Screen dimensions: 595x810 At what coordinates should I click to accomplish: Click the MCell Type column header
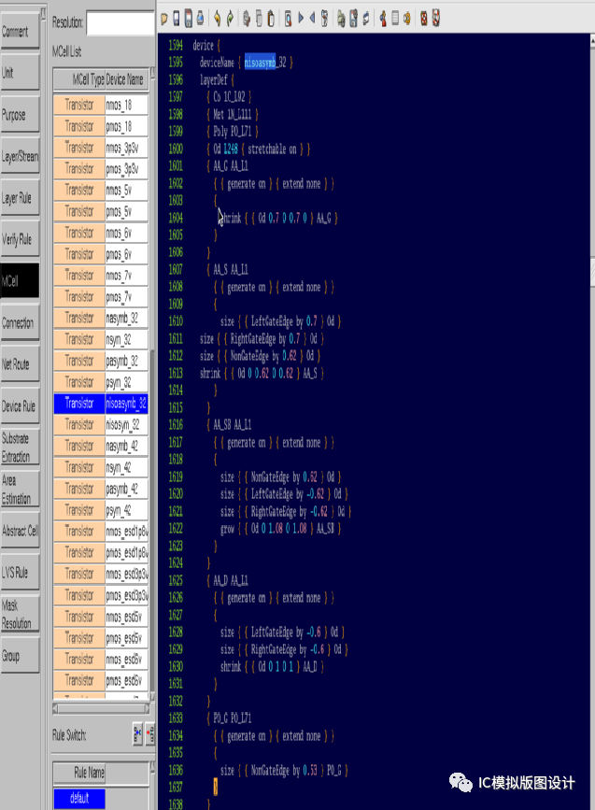pyautogui.click(x=79, y=79)
